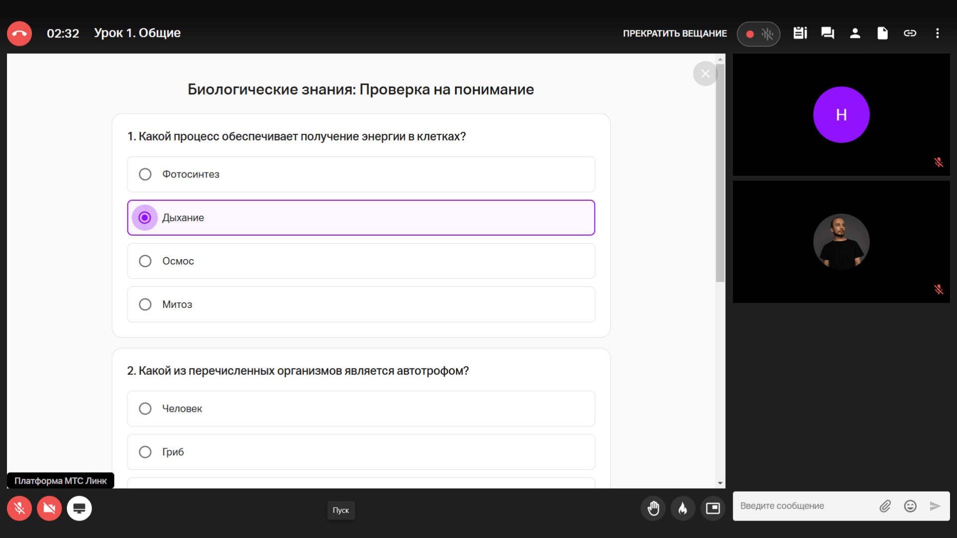This screenshot has width=957, height=538.
Task: Click ПРЕКРАТИТЬ ВЕЩАНИЕ button
Action: (x=674, y=33)
